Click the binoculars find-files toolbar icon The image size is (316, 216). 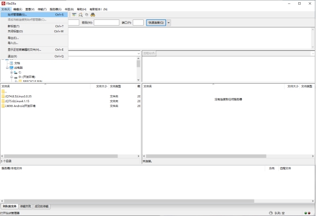tap(93, 15)
